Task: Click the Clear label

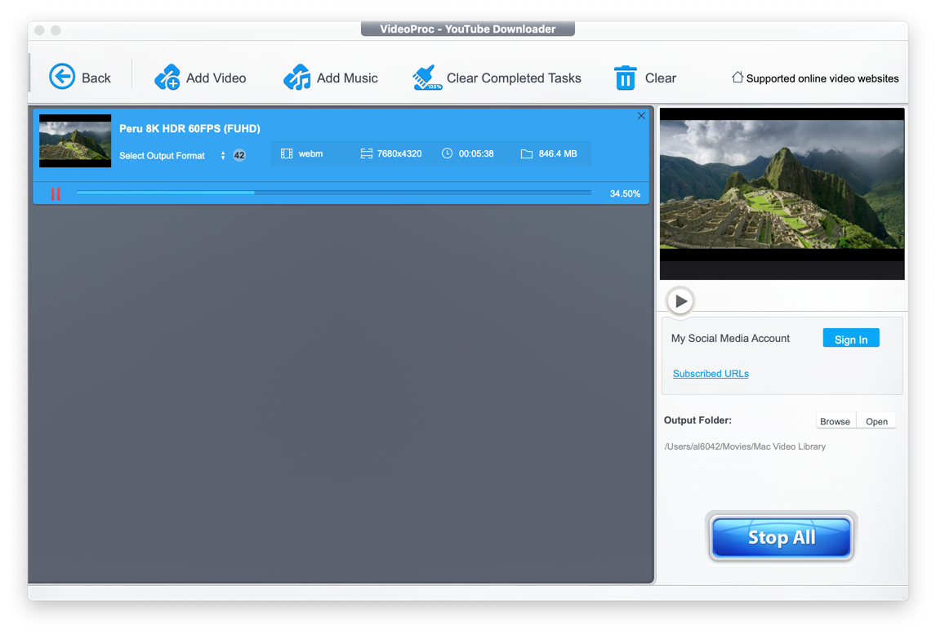Action: pyautogui.click(x=661, y=78)
